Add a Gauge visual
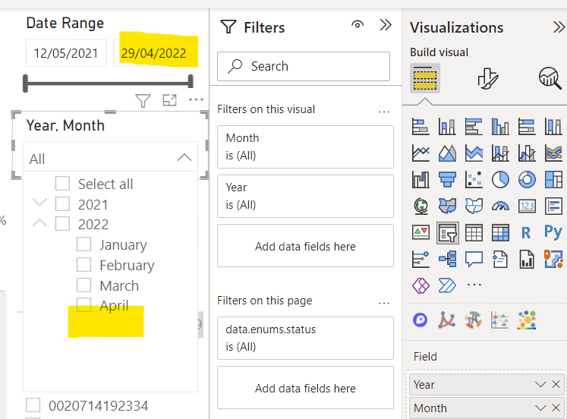Viewport: 567px width, 419px height. coord(500,206)
